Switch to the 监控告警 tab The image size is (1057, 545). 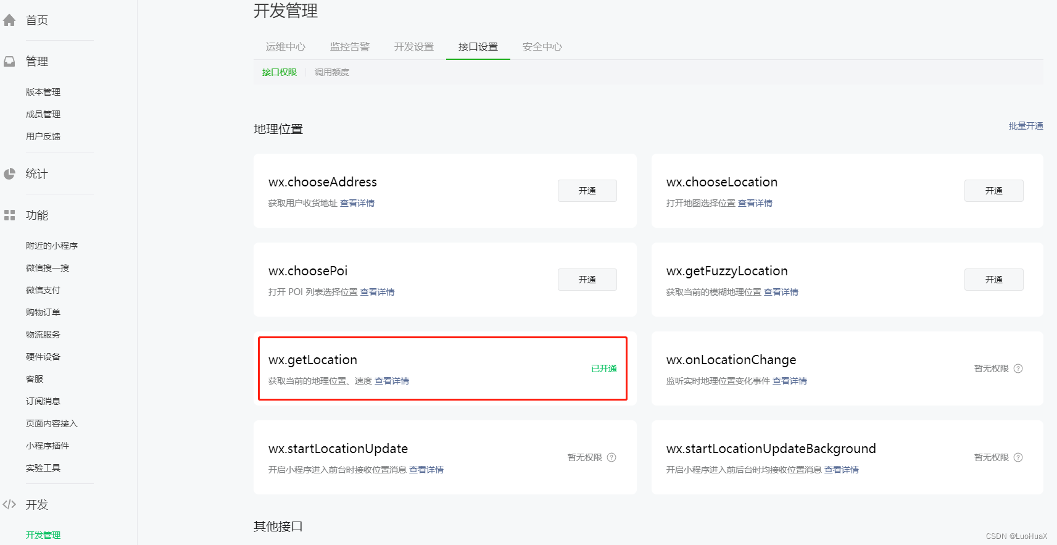pos(350,47)
